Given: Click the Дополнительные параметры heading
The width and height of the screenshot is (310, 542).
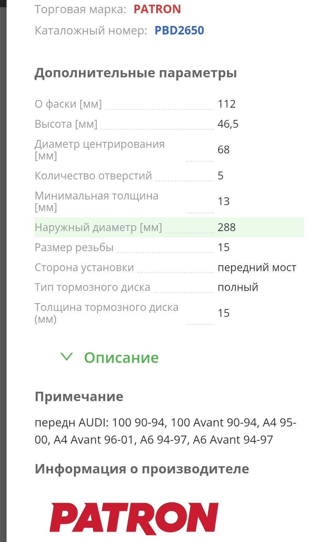Looking at the screenshot, I should point(136,73).
